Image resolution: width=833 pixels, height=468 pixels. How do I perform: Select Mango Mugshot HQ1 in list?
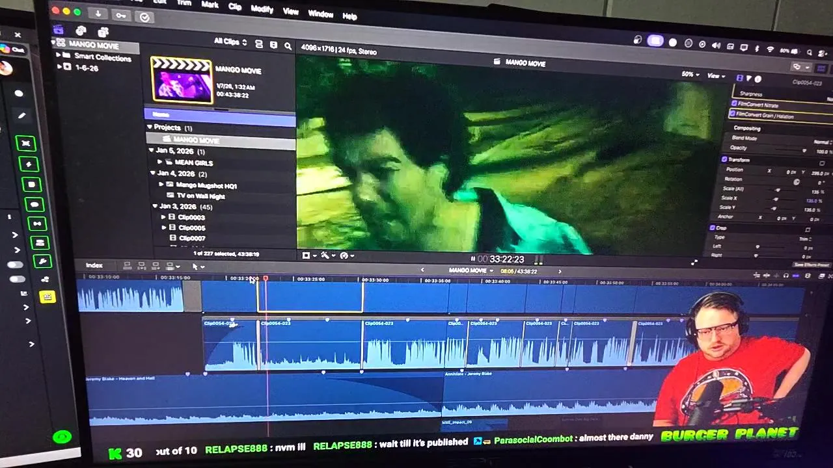pyautogui.click(x=206, y=185)
